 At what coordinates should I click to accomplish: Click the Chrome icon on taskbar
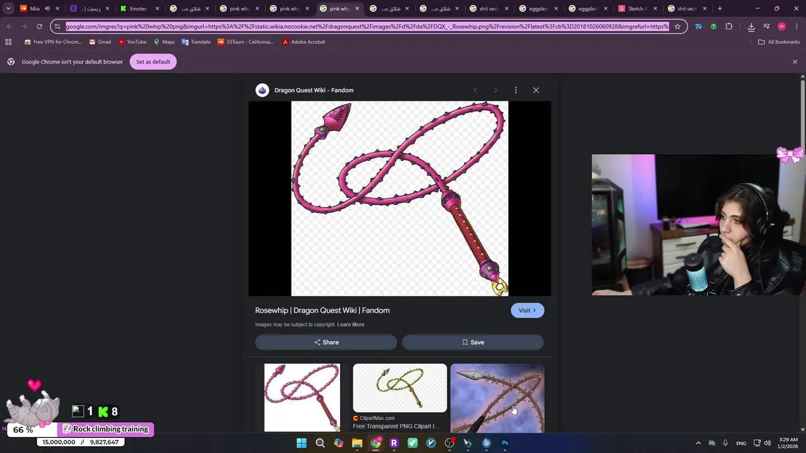[x=376, y=443]
